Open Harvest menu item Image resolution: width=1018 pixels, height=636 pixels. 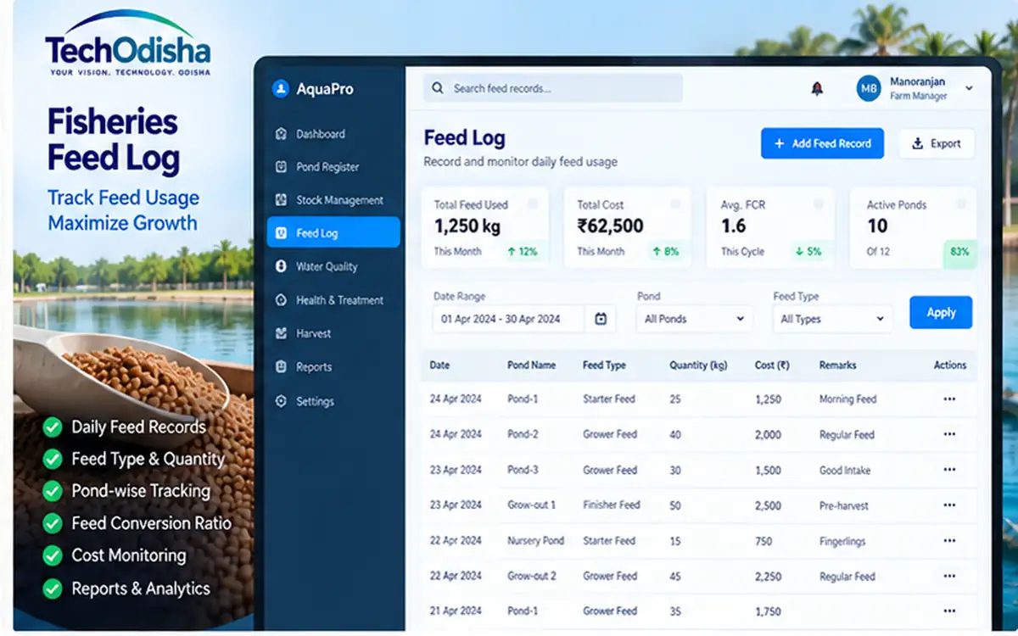pos(314,333)
